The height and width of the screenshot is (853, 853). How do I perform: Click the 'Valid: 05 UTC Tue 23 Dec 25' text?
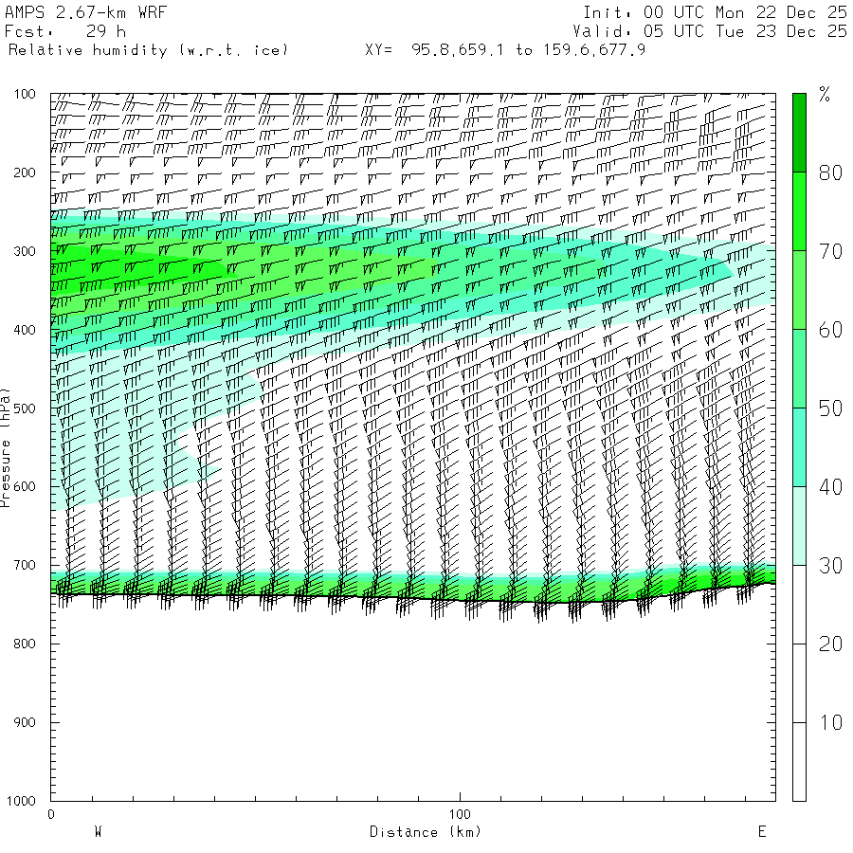coord(709,31)
